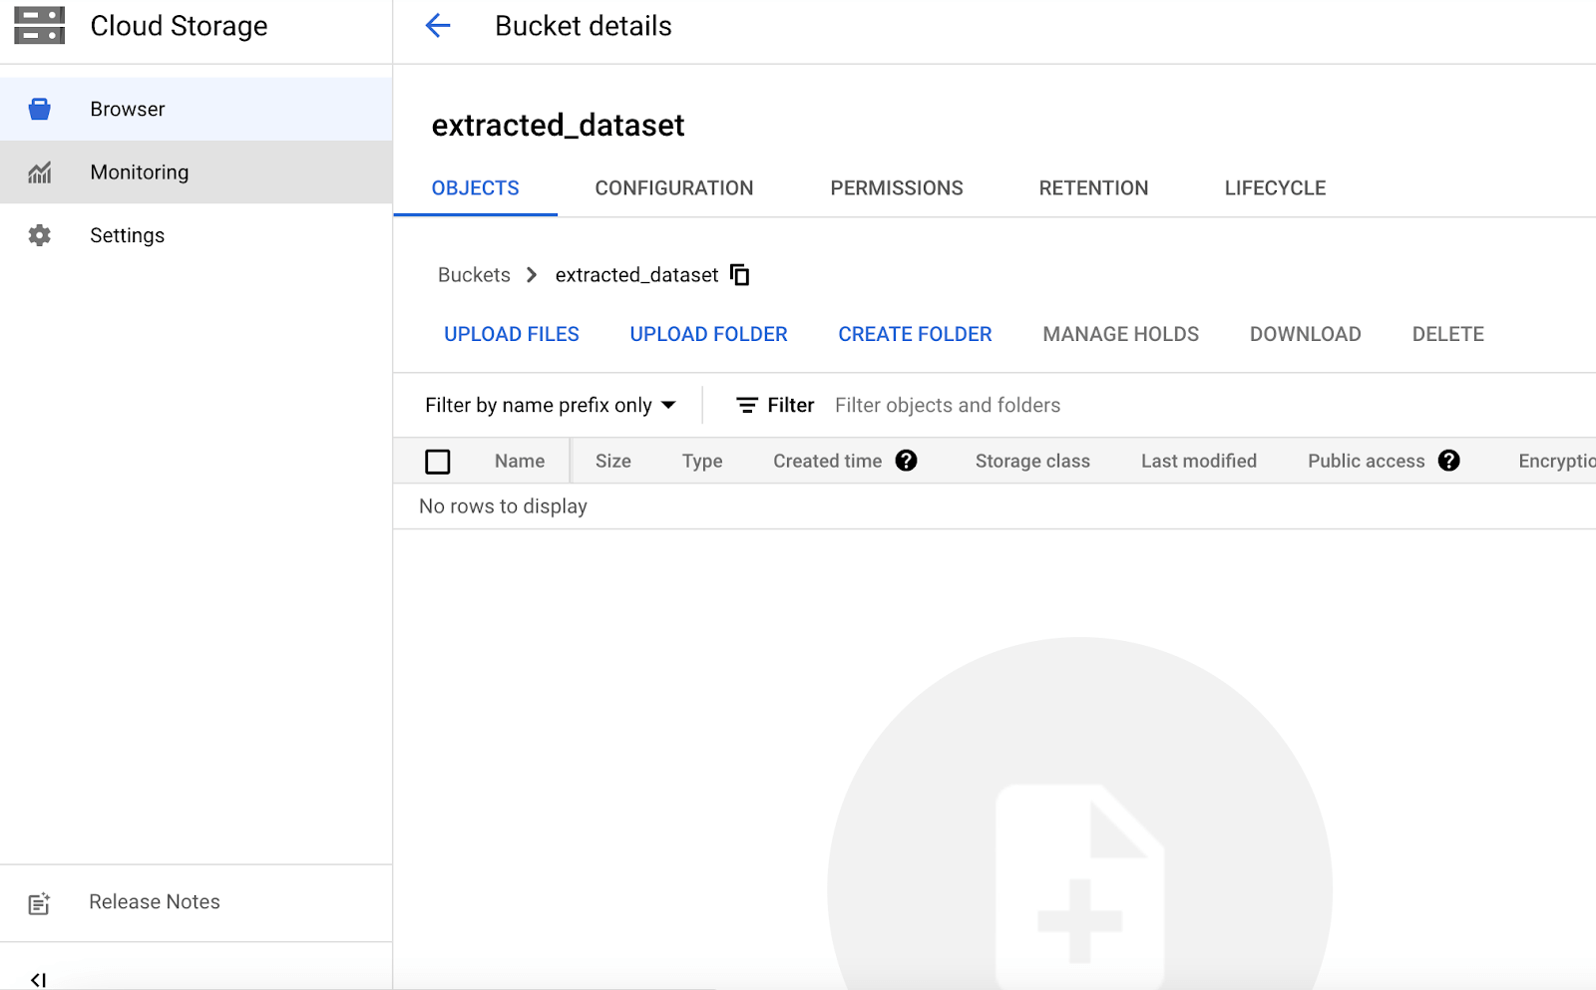Click the filter funnel icon

(x=746, y=405)
